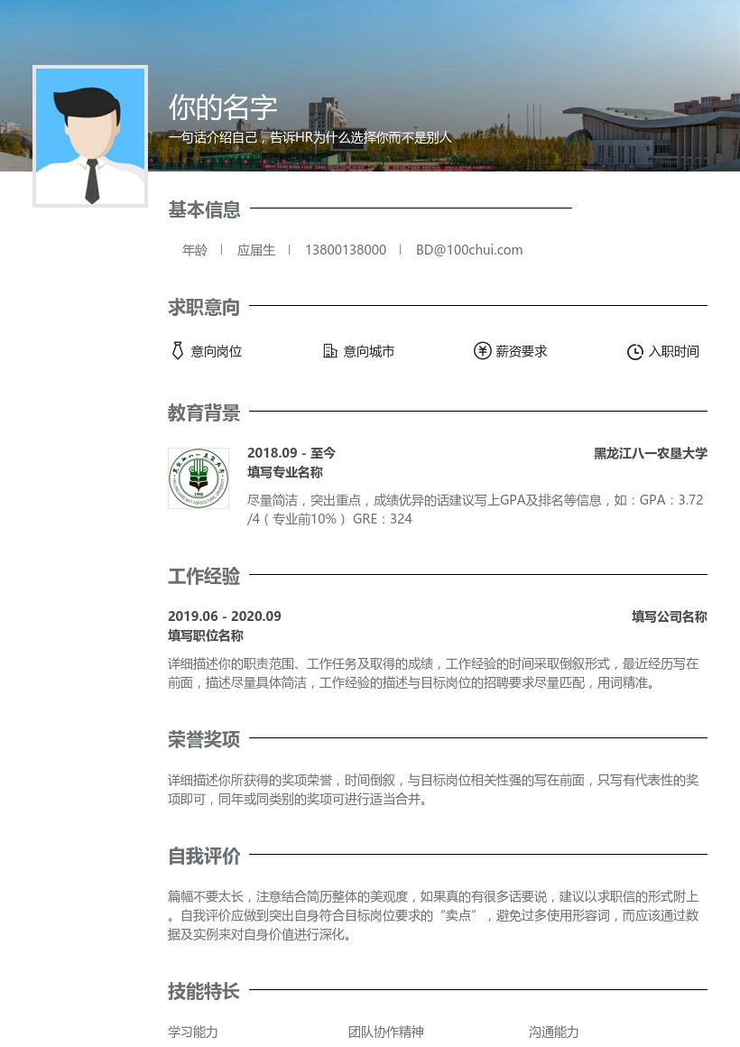This screenshot has width=740, height=1047.
Task: Click the 工作经验 section title
Action: coord(204,576)
